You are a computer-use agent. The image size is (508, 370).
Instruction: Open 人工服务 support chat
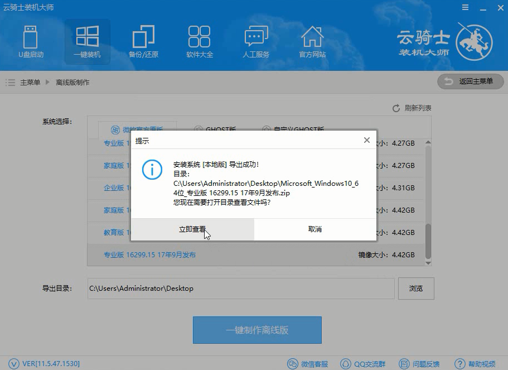[x=256, y=41]
